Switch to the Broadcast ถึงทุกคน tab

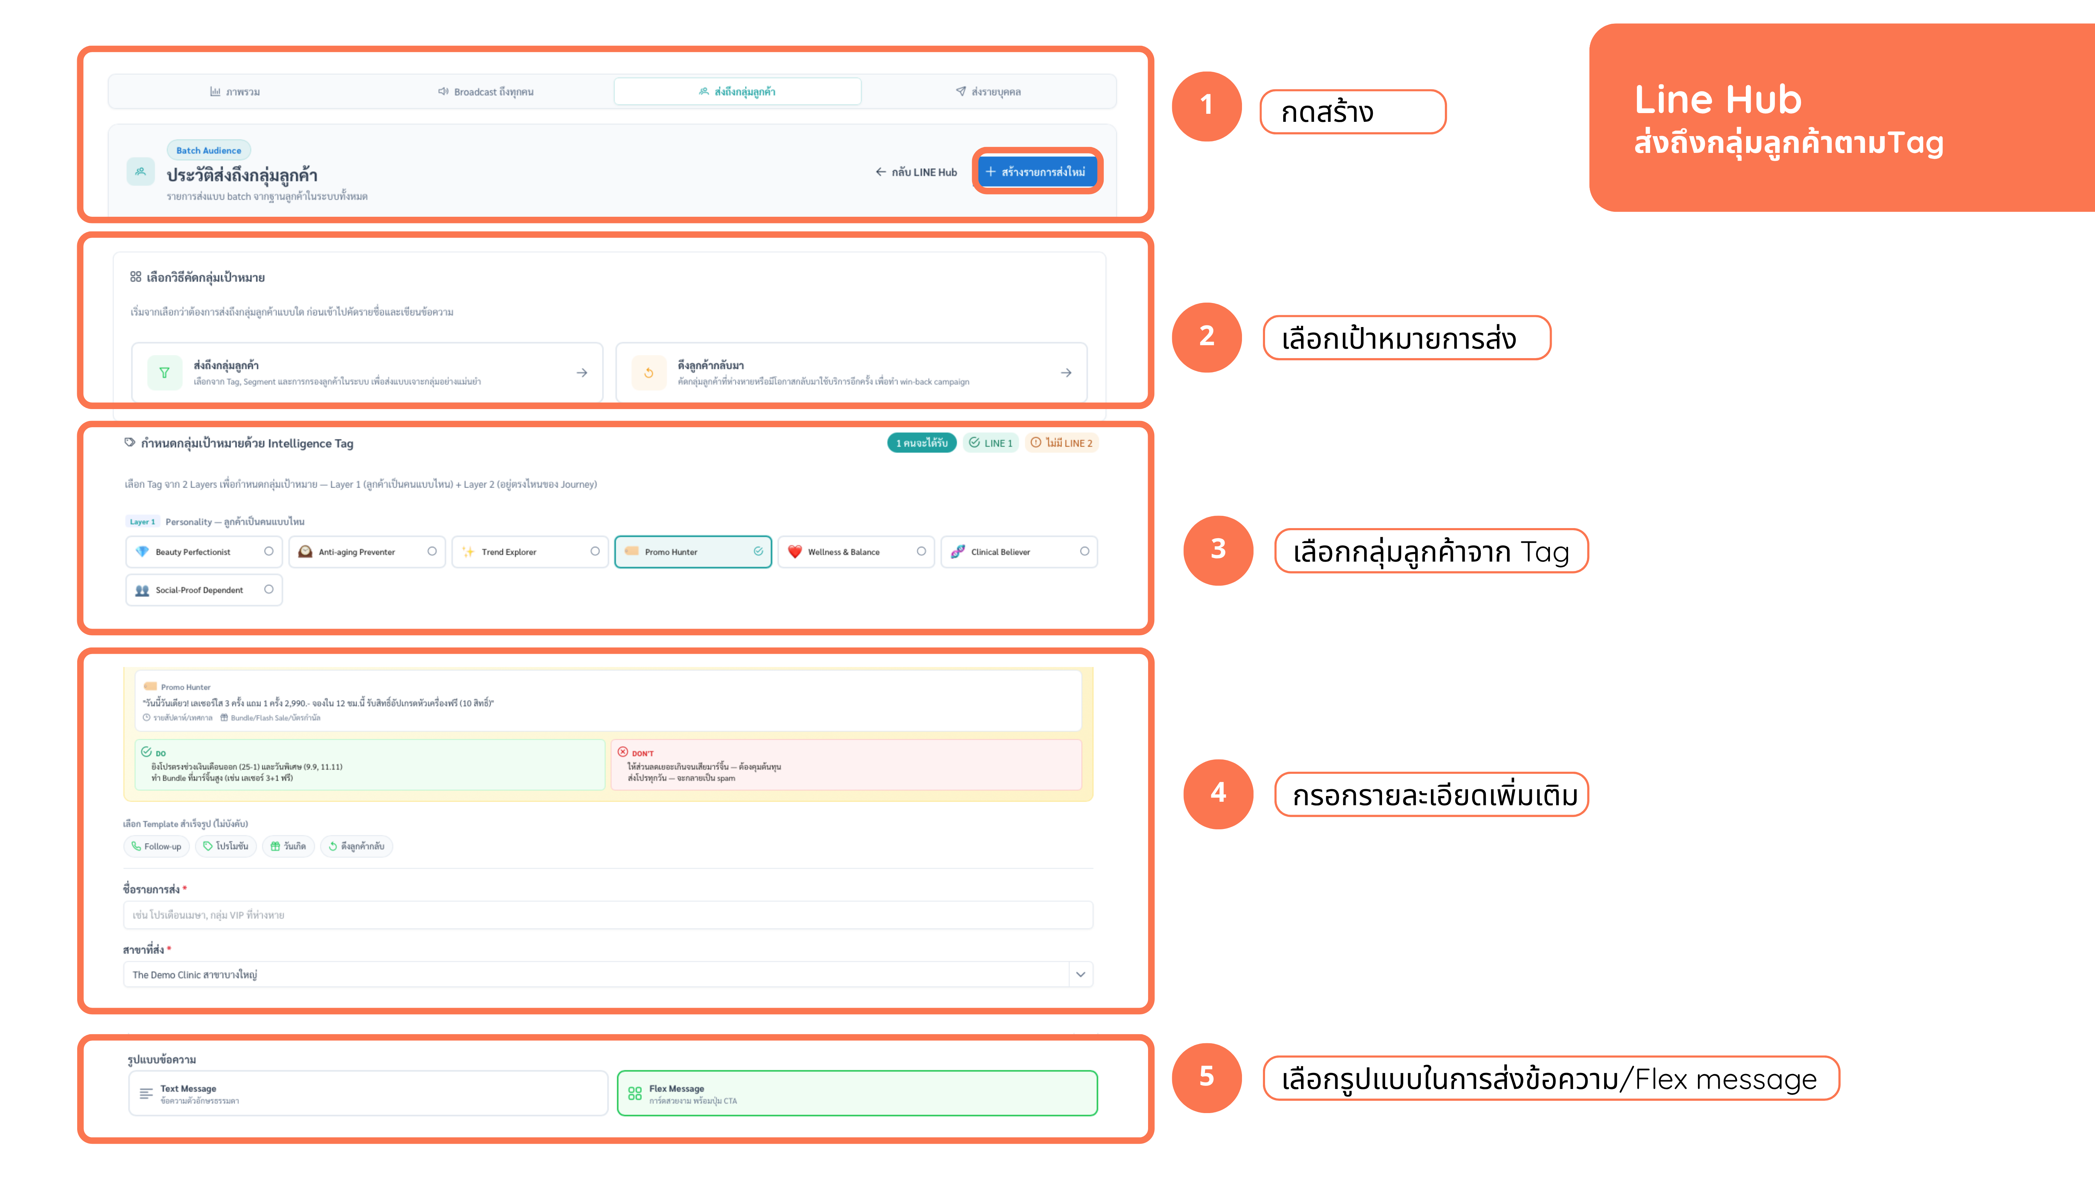486,92
